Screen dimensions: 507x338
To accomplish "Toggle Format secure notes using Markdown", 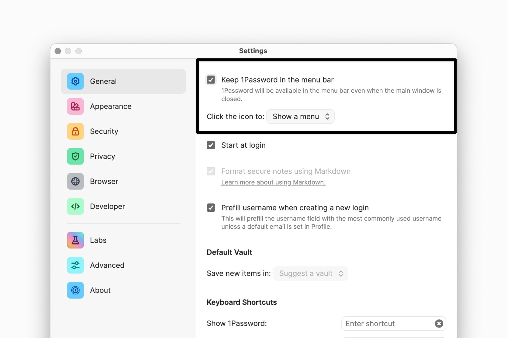I will (211, 171).
